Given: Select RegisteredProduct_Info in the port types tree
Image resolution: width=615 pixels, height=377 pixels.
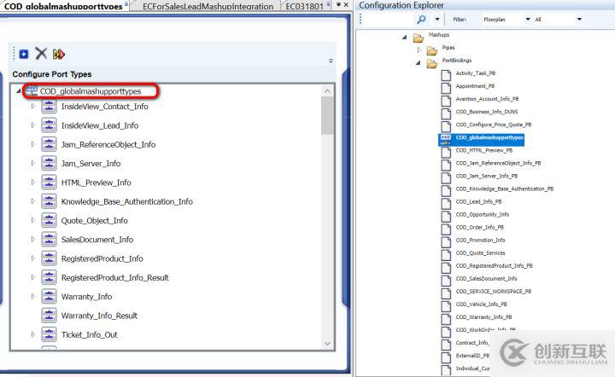Looking at the screenshot, I should [102, 258].
